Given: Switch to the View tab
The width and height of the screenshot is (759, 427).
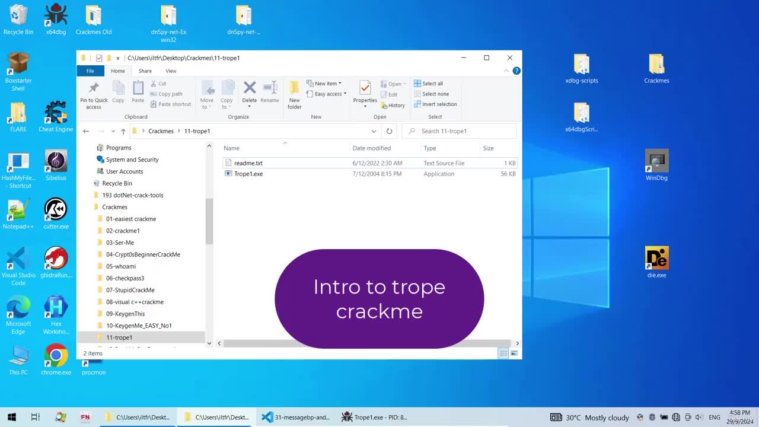Looking at the screenshot, I should tap(171, 71).
